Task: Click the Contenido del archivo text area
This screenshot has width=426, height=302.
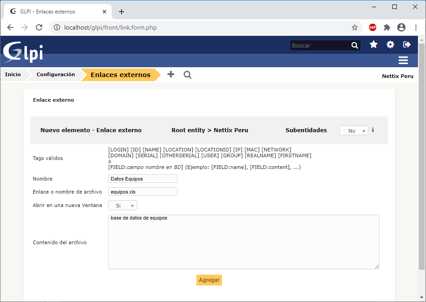Action: tap(243, 242)
